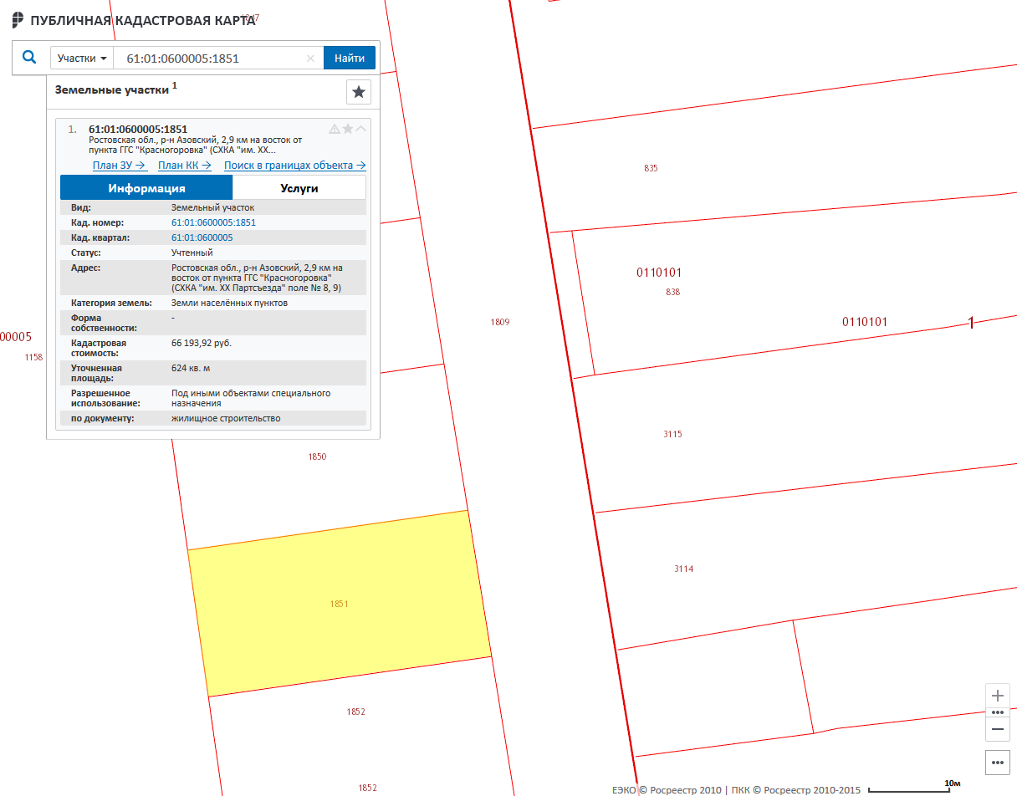Viewport: 1017px width, 796px height.
Task: Switch to the Услуги tab
Action: click(x=299, y=187)
